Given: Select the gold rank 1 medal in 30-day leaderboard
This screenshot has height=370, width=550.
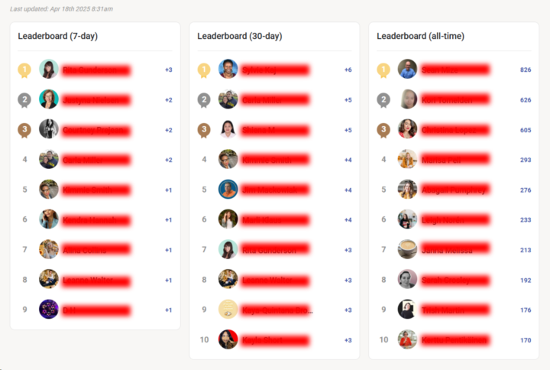Looking at the screenshot, I should click(x=204, y=70).
